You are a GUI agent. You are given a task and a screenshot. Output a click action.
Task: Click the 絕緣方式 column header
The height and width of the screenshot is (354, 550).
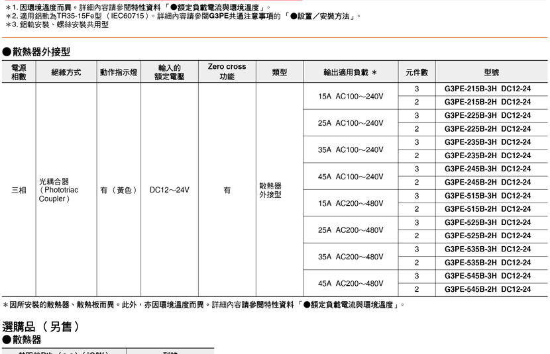(66, 73)
